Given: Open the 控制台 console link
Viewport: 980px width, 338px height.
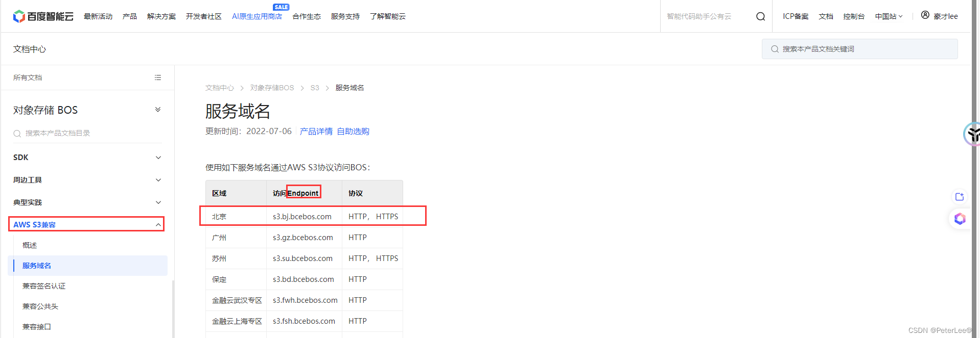Looking at the screenshot, I should click(x=854, y=16).
